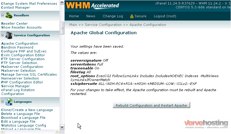Image resolution: width=231 pixels, height=134 pixels.
Task: Click the sslciphersuite value line
Action: [x=133, y=84]
